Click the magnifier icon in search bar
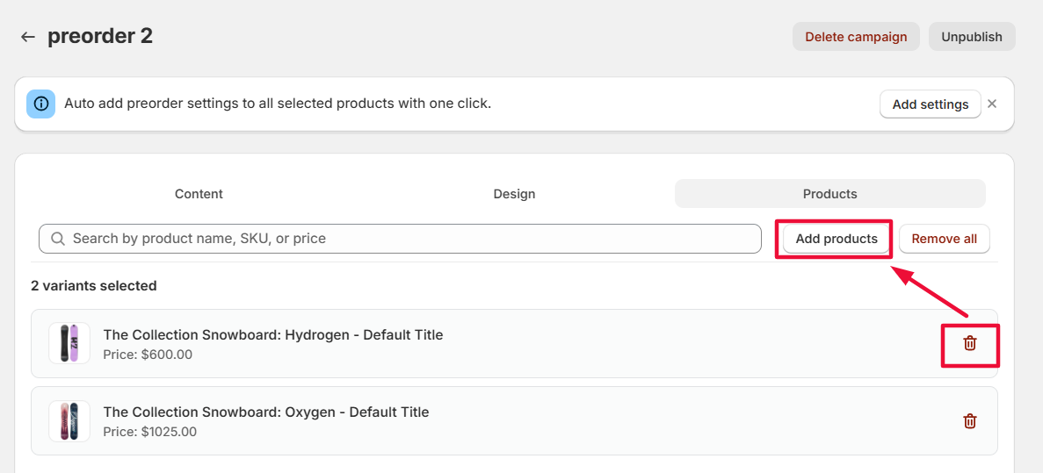 pos(58,239)
